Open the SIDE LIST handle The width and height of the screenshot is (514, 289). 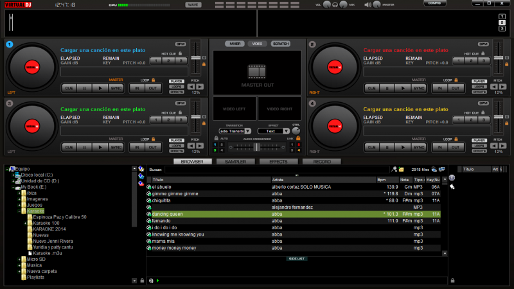[297, 259]
